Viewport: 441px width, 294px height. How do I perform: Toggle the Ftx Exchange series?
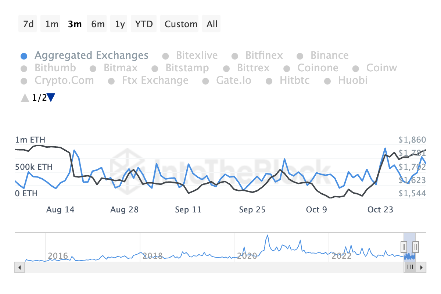(111, 80)
